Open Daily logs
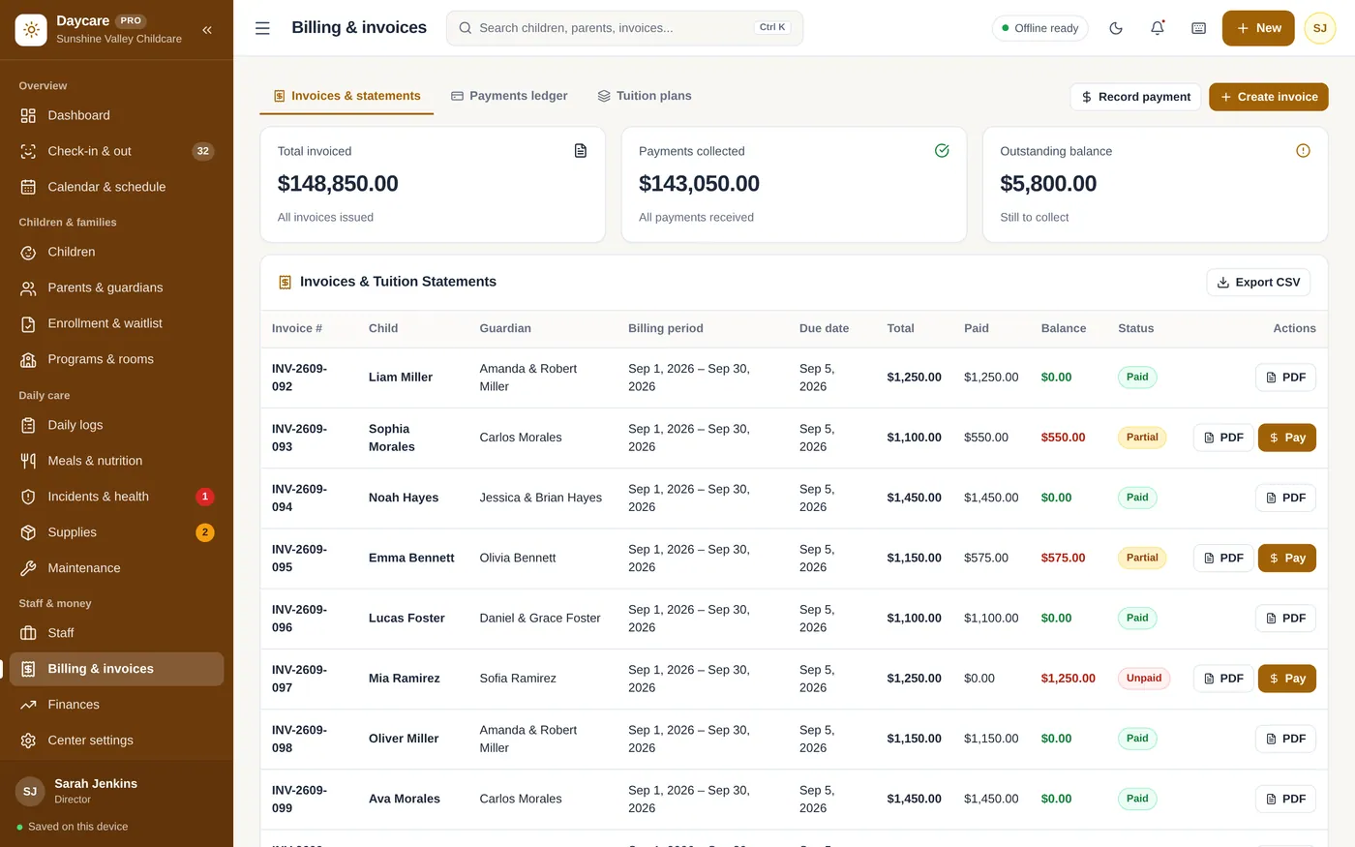 click(116, 425)
